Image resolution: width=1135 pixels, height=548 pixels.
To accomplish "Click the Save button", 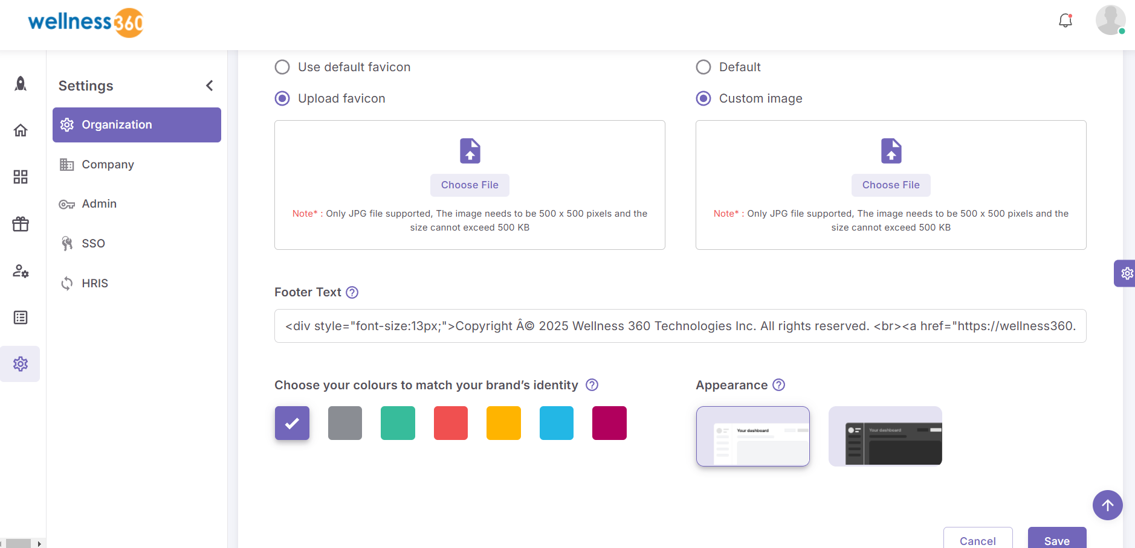I will click(1057, 539).
